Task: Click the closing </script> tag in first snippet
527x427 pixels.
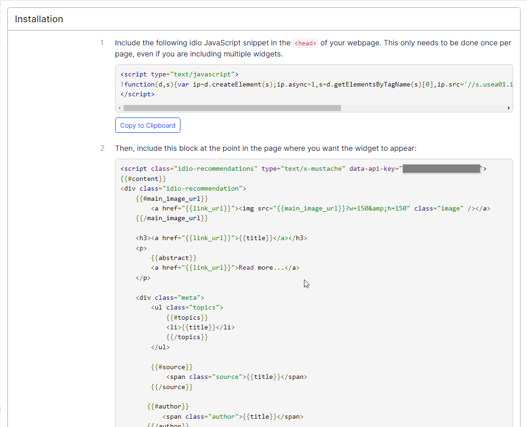Action: point(137,94)
